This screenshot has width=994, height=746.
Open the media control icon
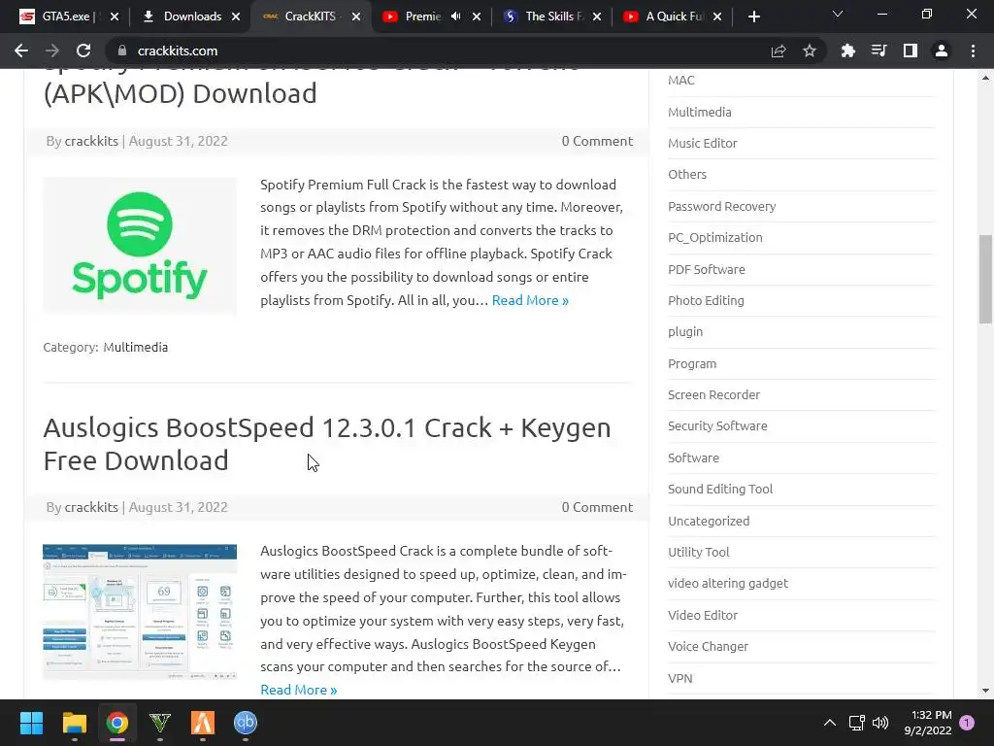click(x=878, y=51)
